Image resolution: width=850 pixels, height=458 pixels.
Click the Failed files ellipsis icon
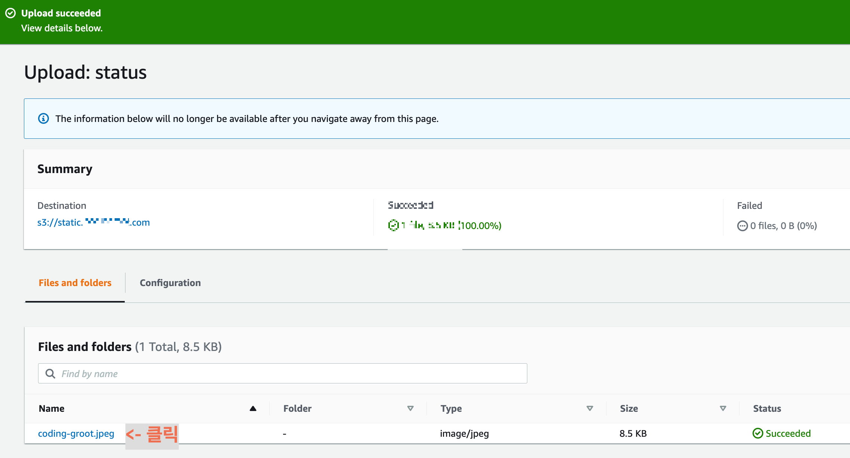[x=742, y=226]
